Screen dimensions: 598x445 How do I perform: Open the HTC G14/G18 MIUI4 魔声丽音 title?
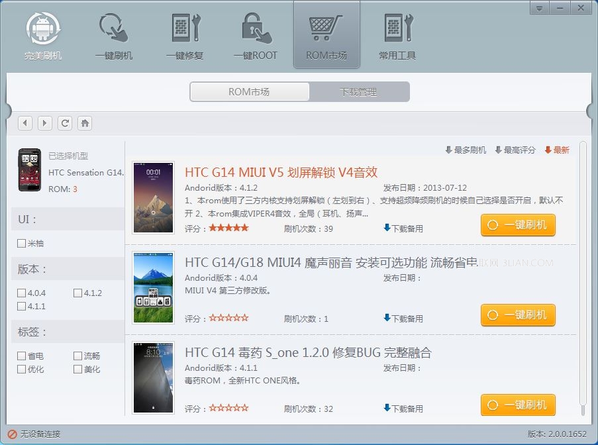point(331,262)
